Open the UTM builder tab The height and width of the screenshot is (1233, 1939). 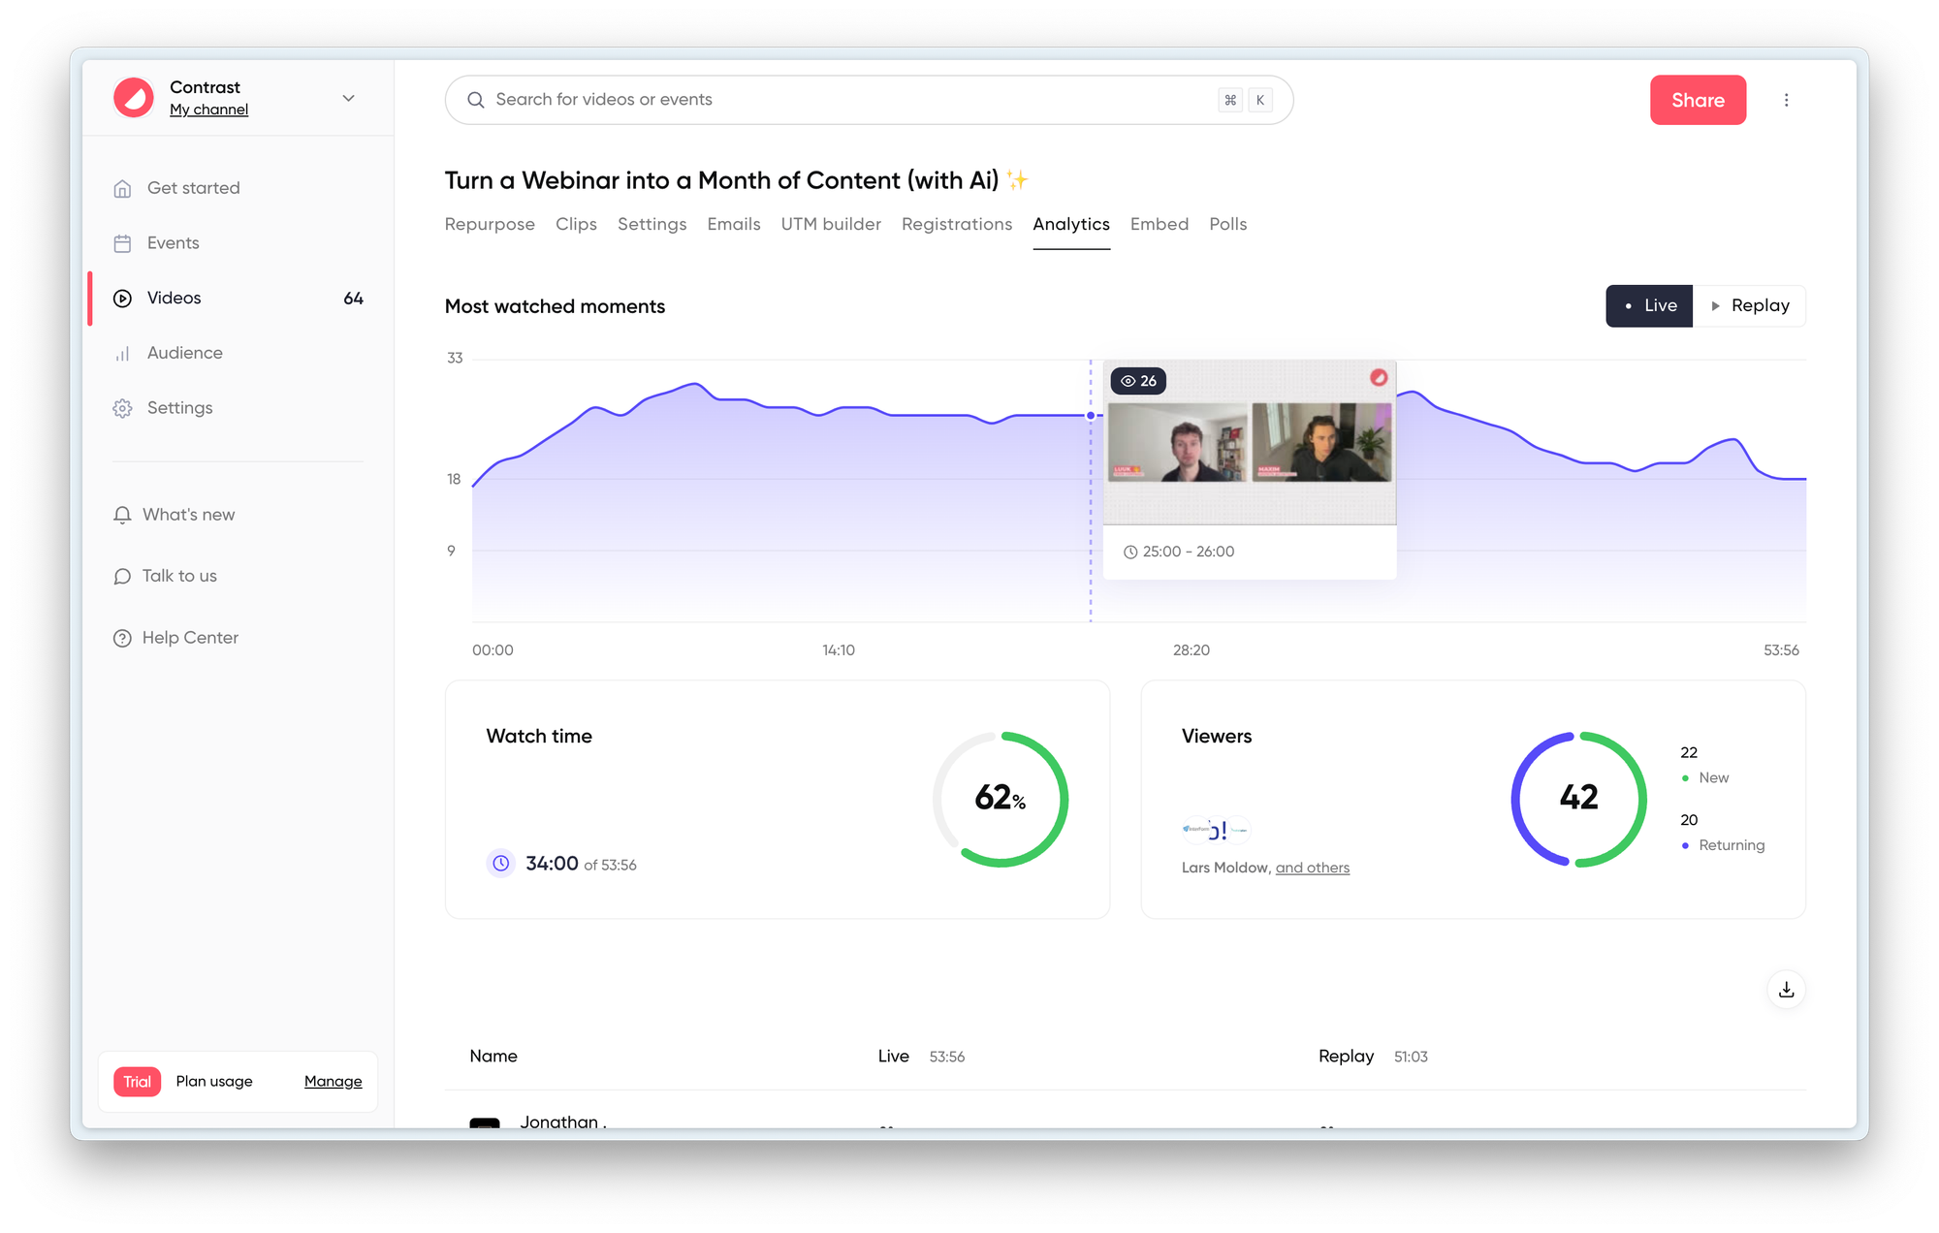[831, 224]
